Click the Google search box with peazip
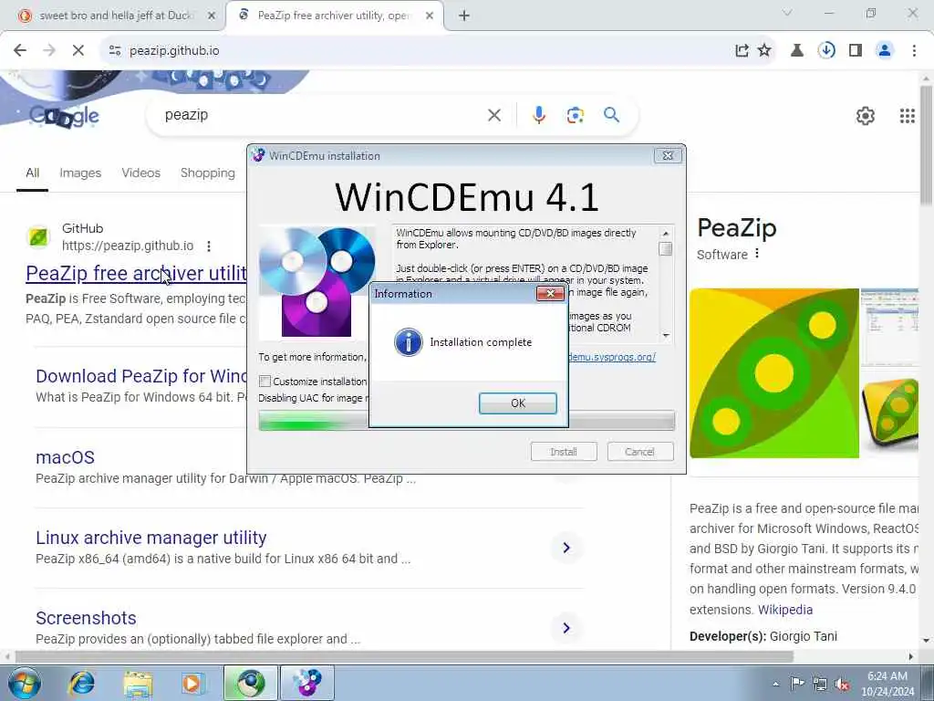934x701 pixels. click(x=322, y=115)
